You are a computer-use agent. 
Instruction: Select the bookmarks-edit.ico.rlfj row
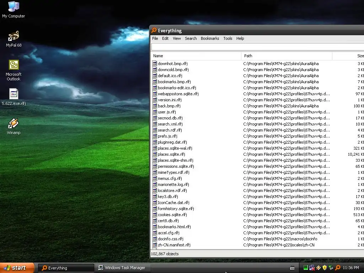coord(258,87)
